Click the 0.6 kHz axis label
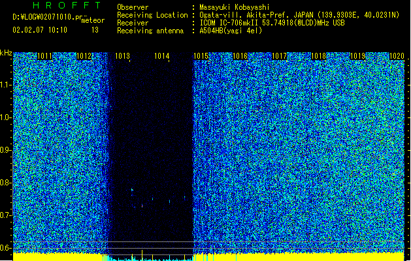Screen dimensions: 411x261 tap(6, 248)
